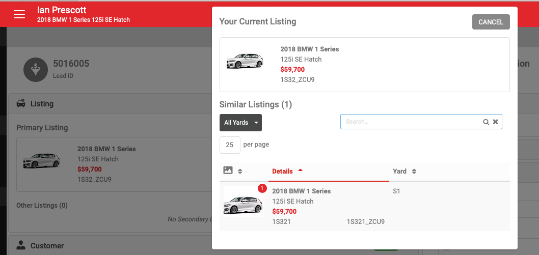
Task: Click the per page label
Action: (x=256, y=145)
